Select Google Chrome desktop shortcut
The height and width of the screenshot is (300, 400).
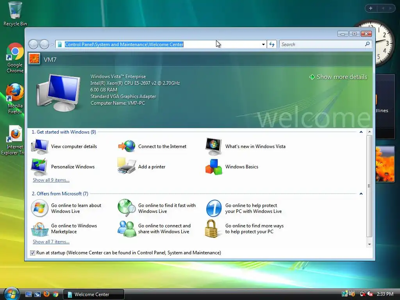15,58
